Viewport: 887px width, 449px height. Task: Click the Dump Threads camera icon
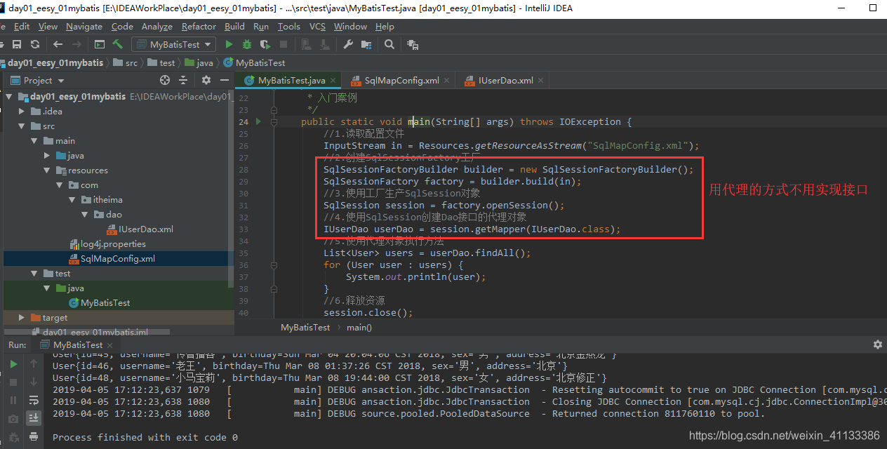click(x=13, y=418)
